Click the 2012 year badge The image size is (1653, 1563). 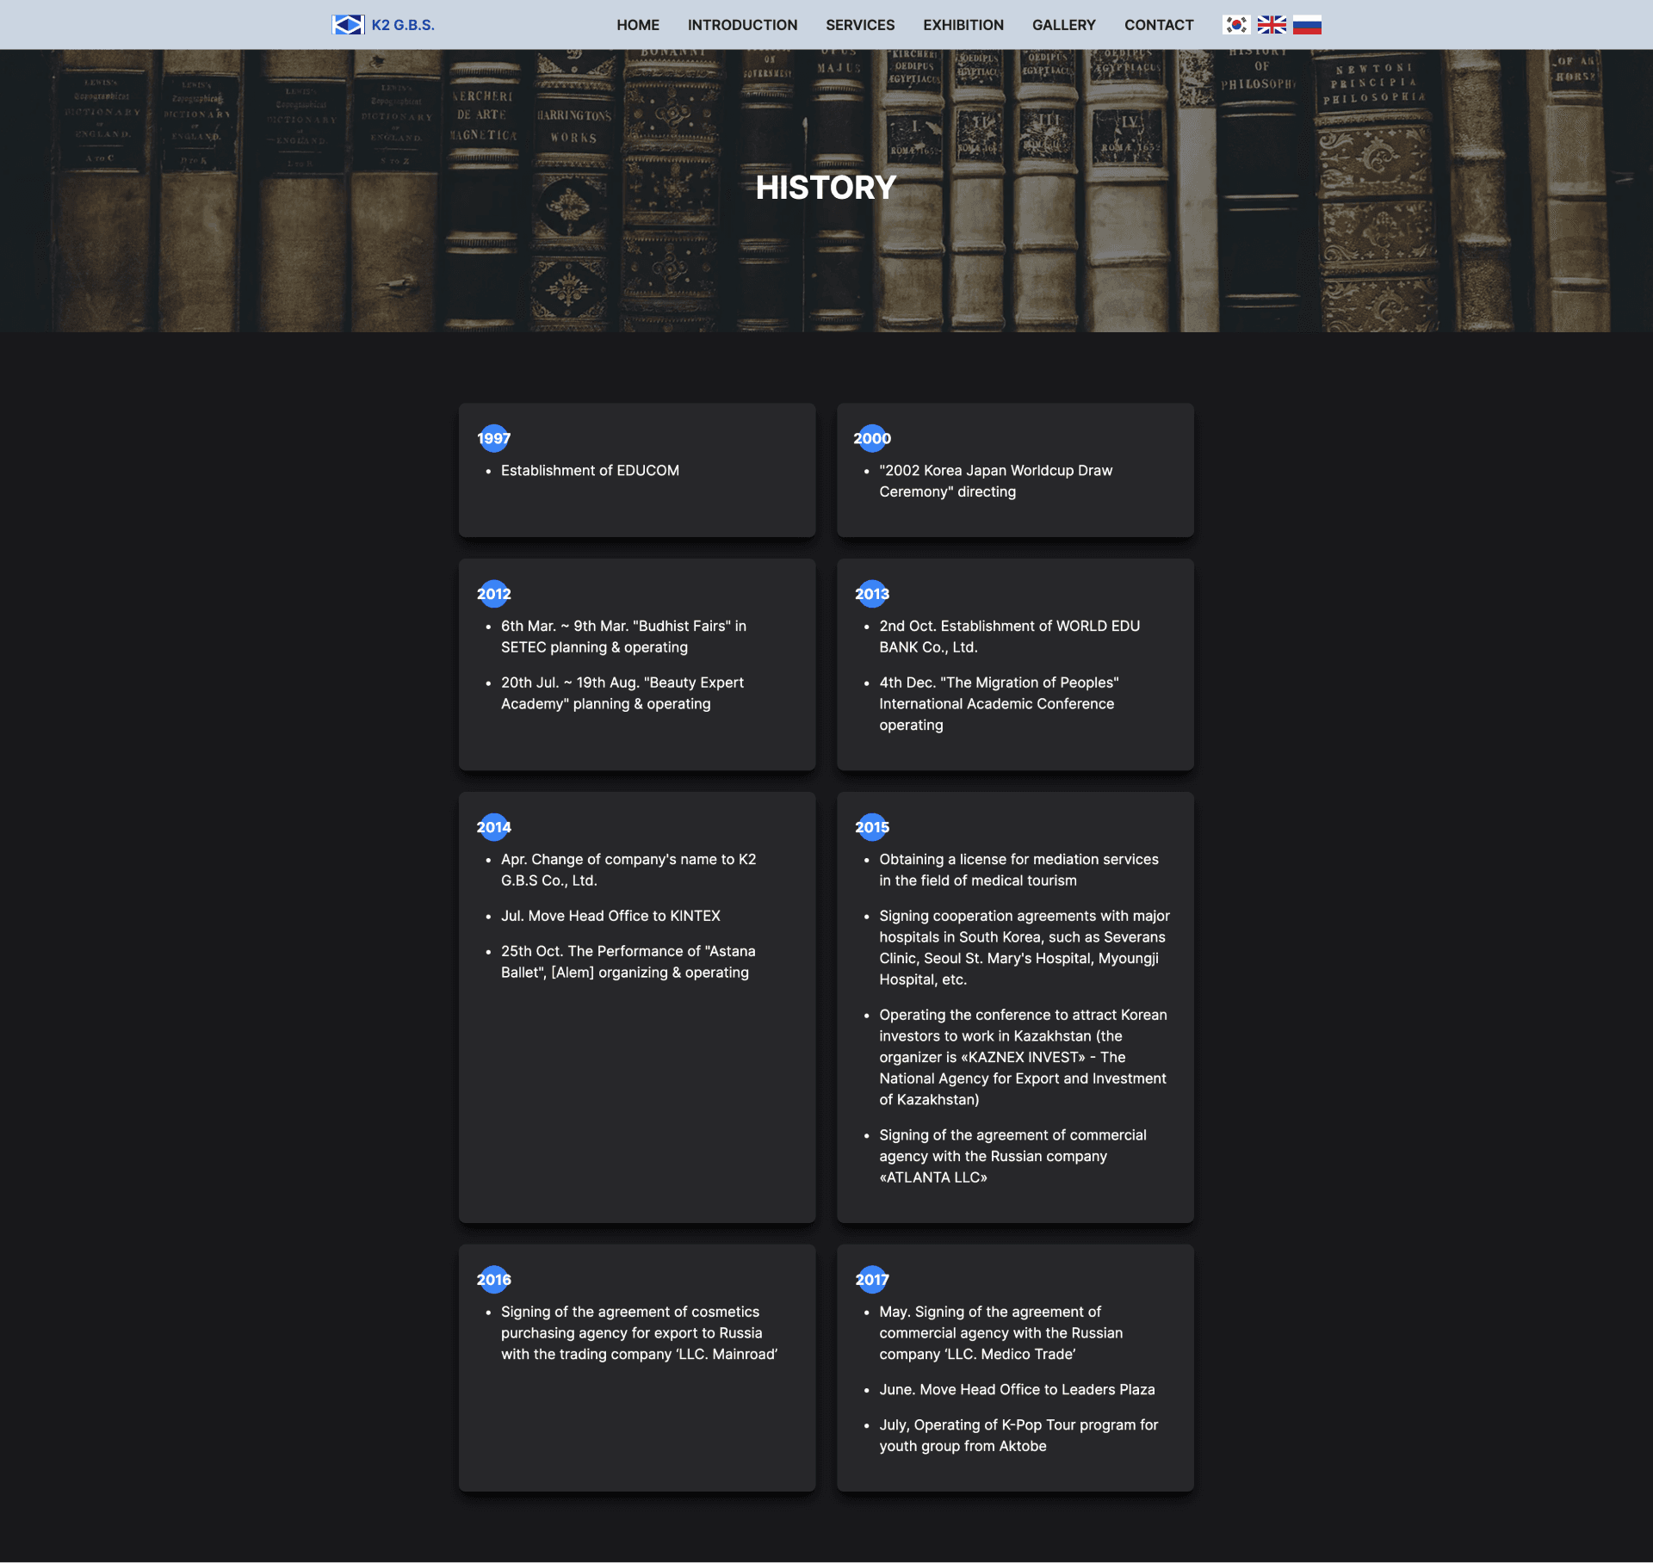pos(494,595)
